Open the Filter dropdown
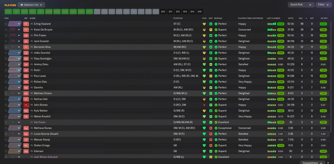The image size is (334, 164). click(323, 5)
